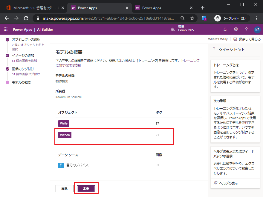Click image count 51 for 自分のデバイス
The image size is (263, 197).
(157, 165)
